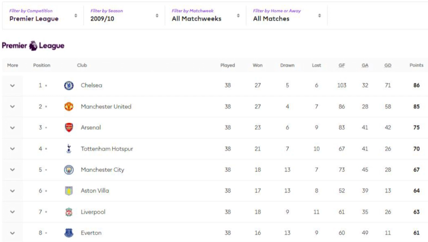
Task: Expand the Arsenal row details chevron
Action: pyautogui.click(x=12, y=128)
